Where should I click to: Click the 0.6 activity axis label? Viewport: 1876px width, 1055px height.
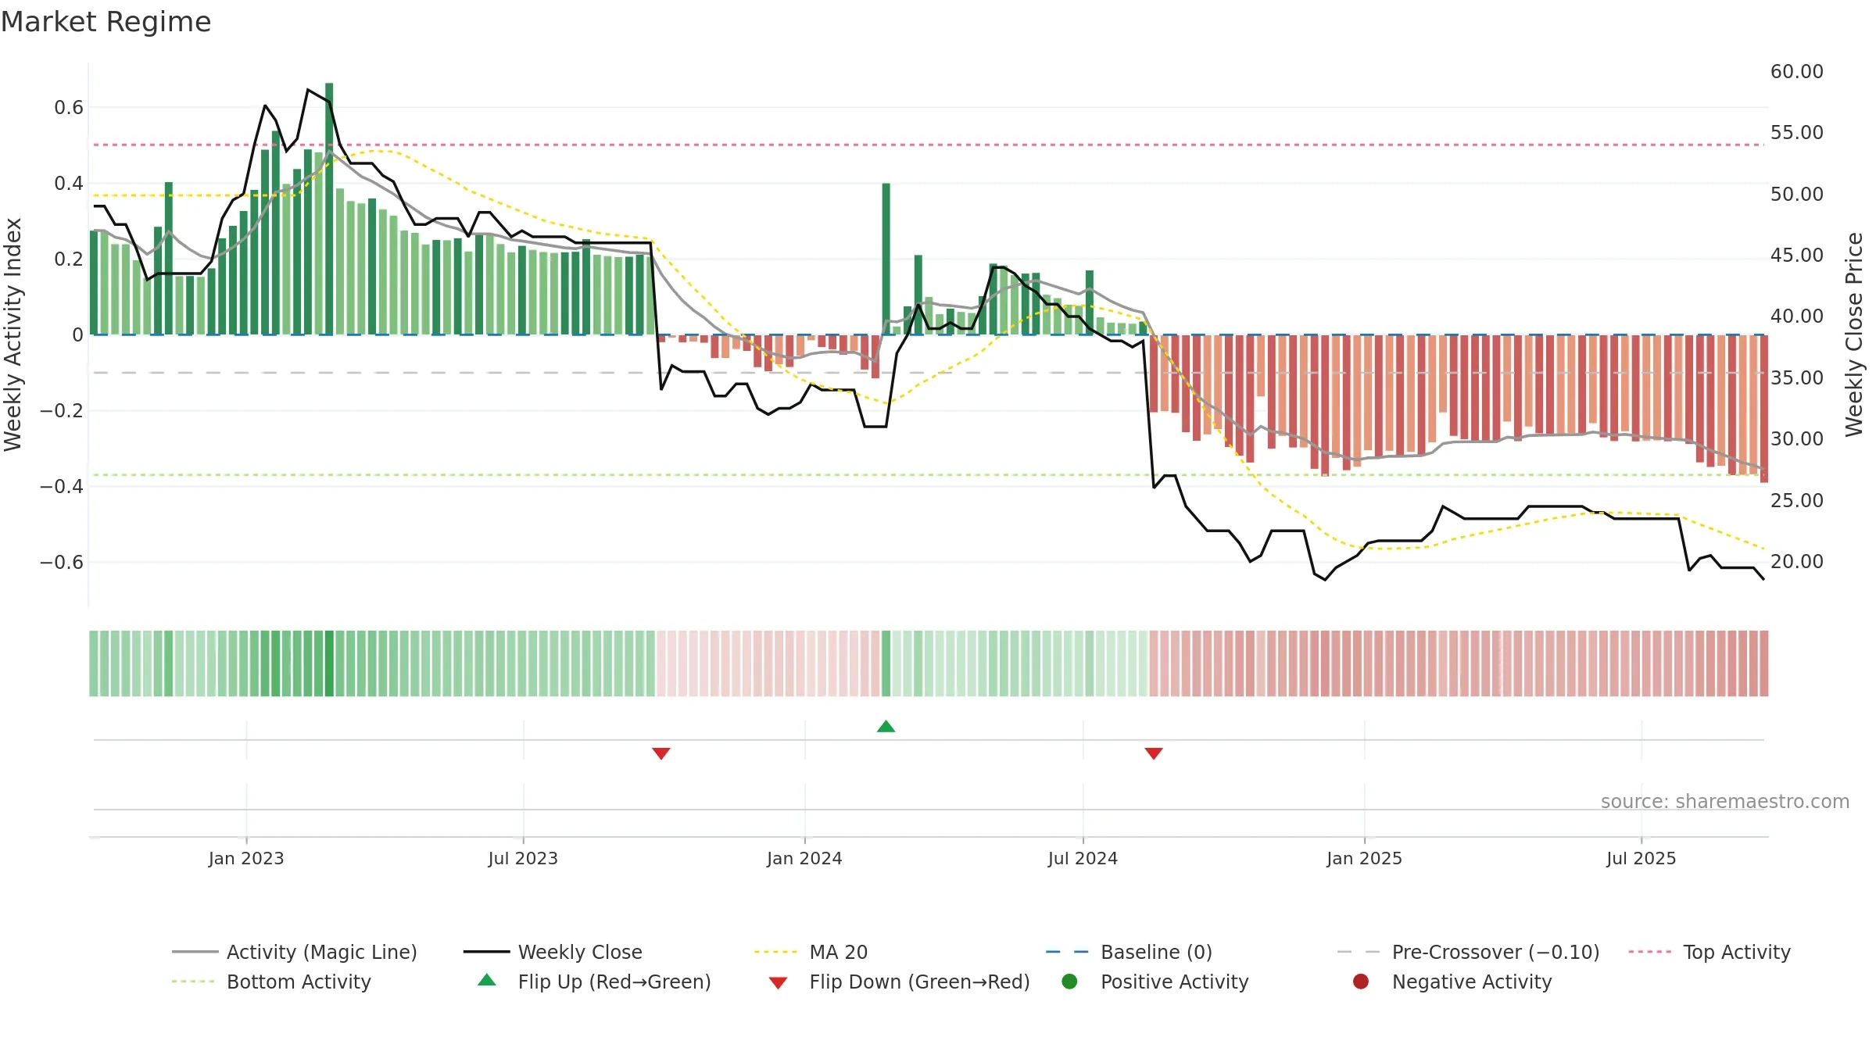[x=69, y=107]
